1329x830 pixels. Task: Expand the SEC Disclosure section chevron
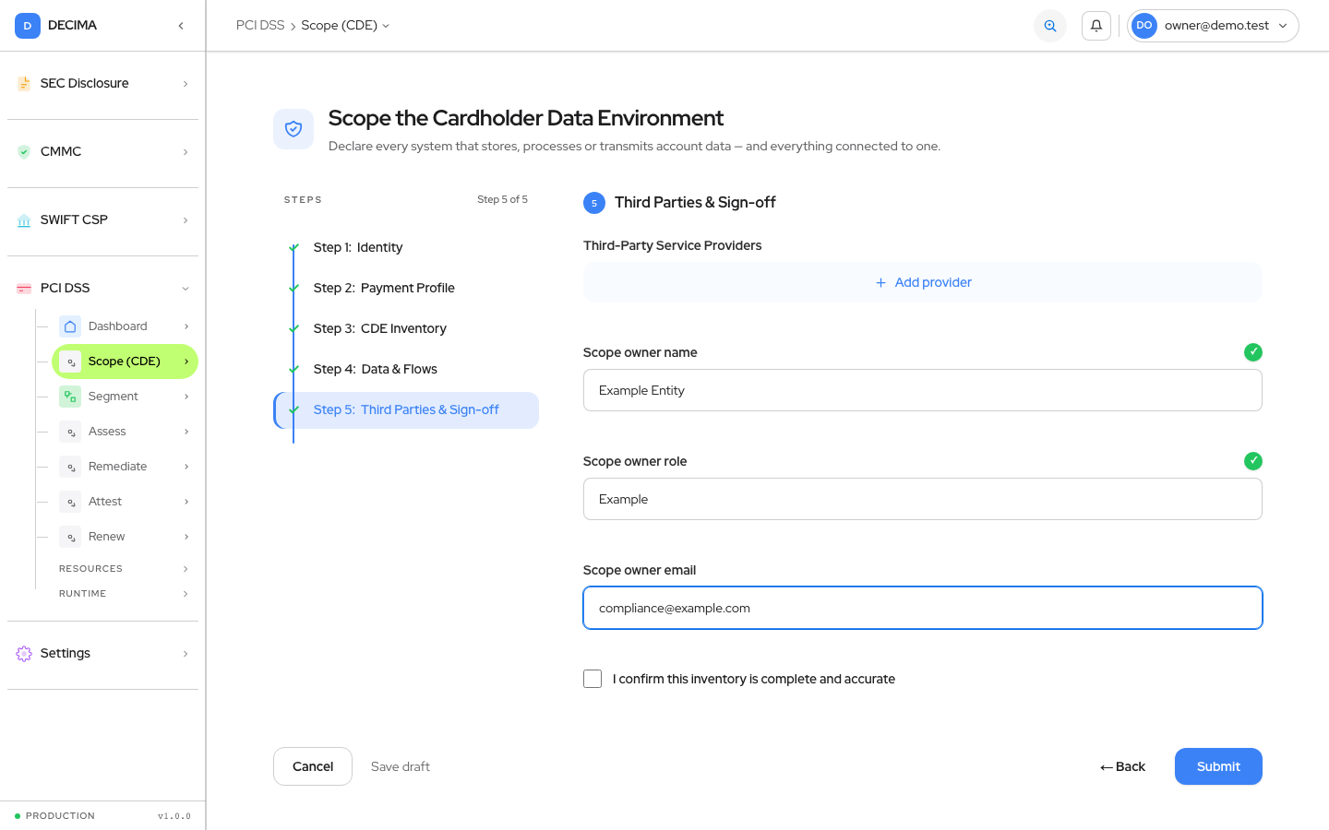(186, 84)
